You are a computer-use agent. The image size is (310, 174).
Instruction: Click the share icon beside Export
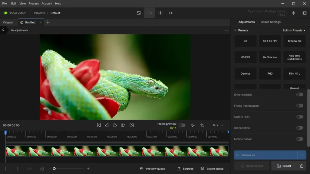point(302,166)
